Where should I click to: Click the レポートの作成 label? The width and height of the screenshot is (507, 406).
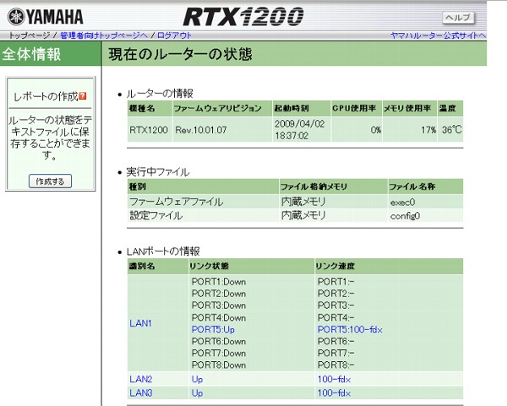(46, 96)
